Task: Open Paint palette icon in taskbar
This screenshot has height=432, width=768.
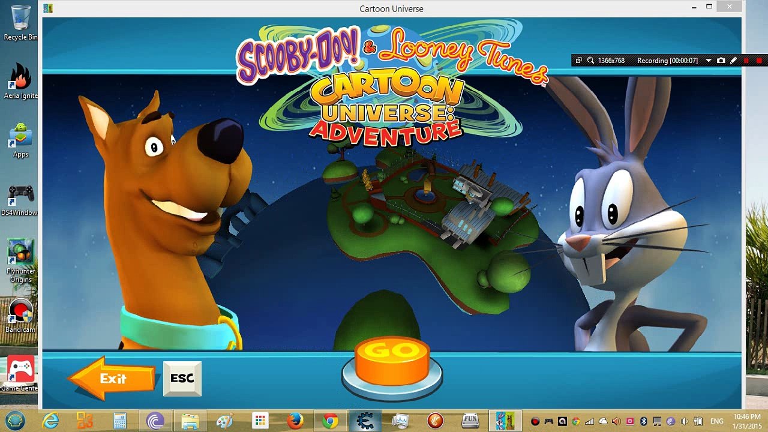Action: coord(224,421)
